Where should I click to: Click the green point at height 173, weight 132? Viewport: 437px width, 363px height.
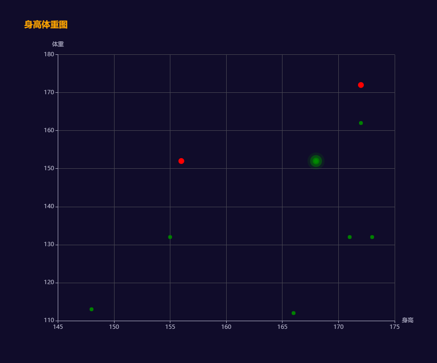pos(372,237)
